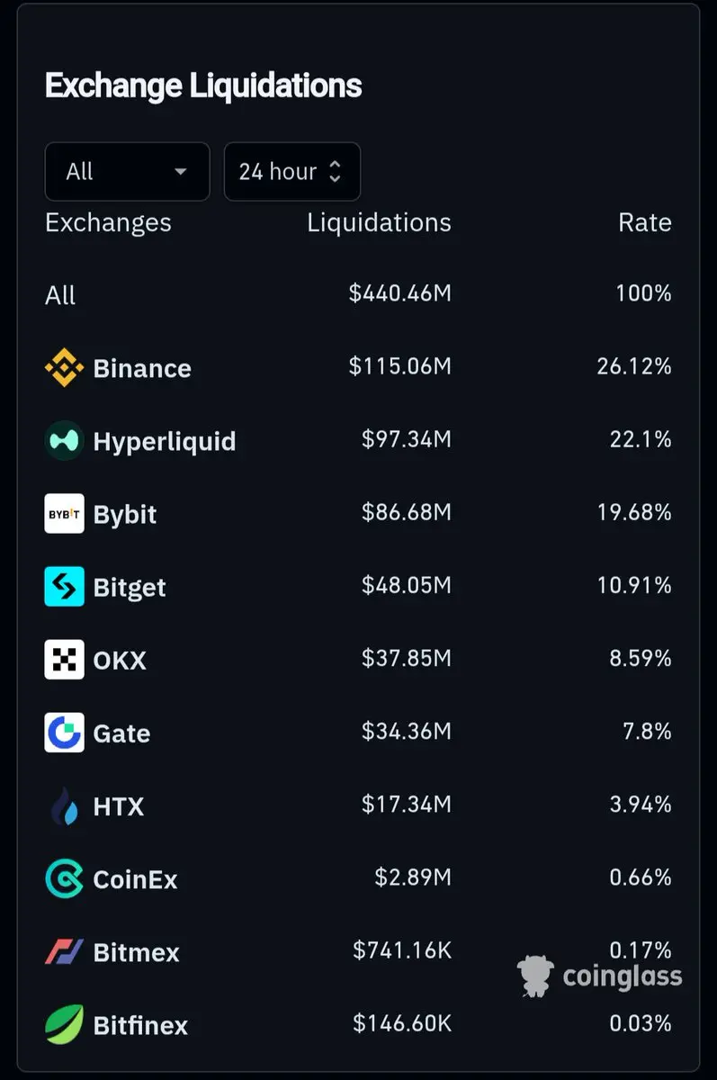Sort by the Rate column header
The height and width of the screenshot is (1080, 717).
tap(644, 222)
